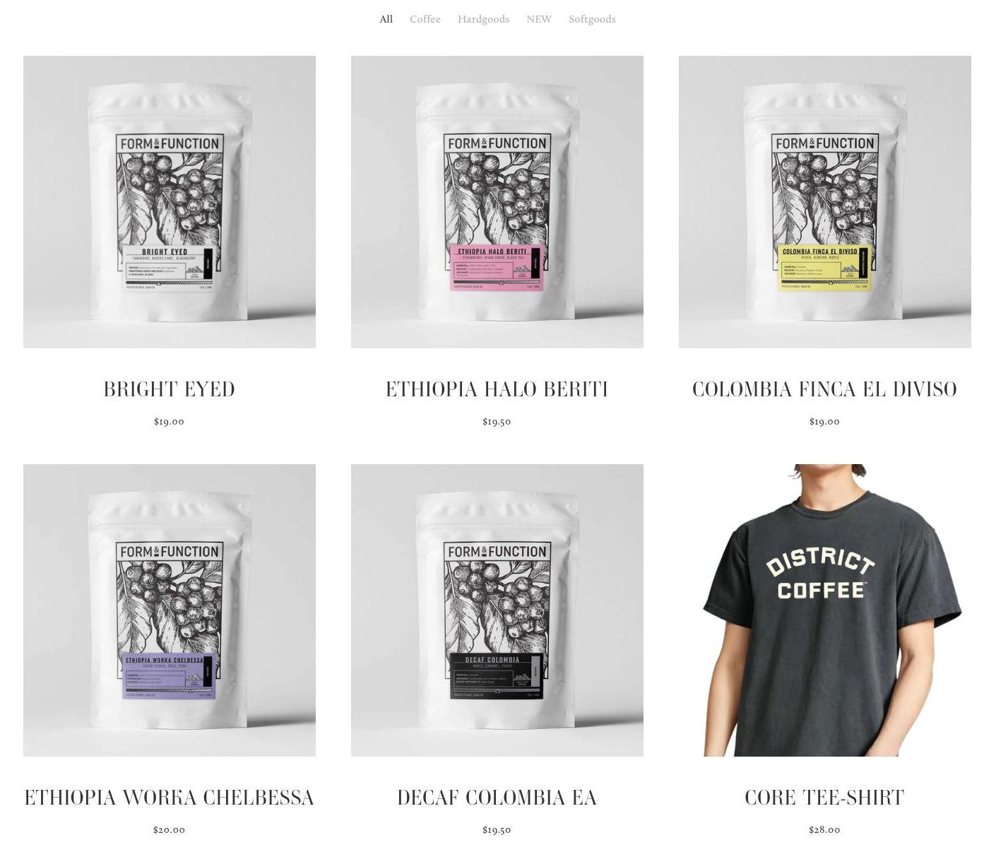Open the ETHIOPIA HALO BERITI title link
Screen dimensions: 996x852
pos(497,389)
